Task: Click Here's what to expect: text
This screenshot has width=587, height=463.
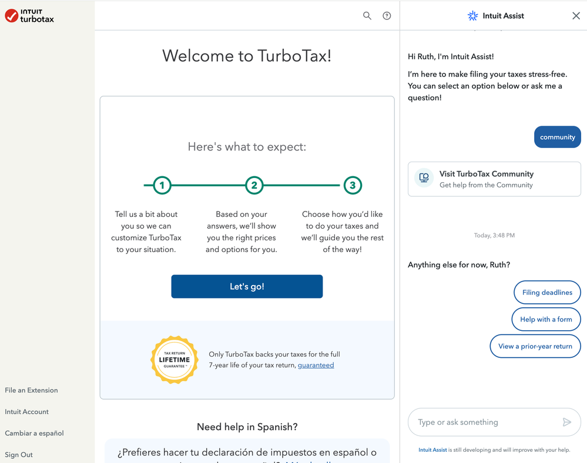Action: 247,147
